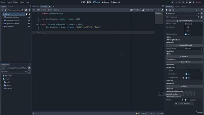This screenshot has height=115, width=204.
Task: Click the Filter Files search field
Action: 14,72
